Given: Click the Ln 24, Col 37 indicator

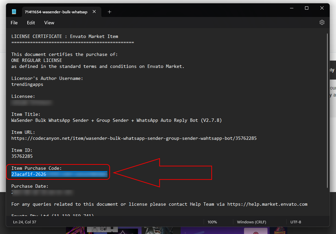Looking at the screenshot, I should (x=25, y=222).
